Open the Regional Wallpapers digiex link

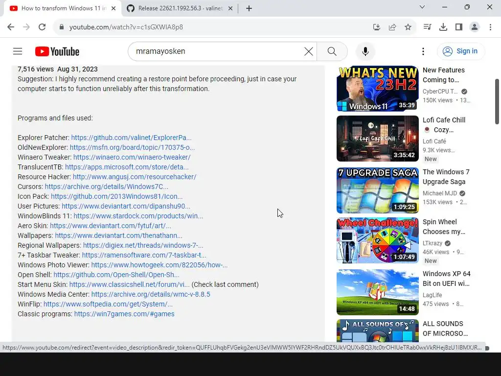[143, 246]
